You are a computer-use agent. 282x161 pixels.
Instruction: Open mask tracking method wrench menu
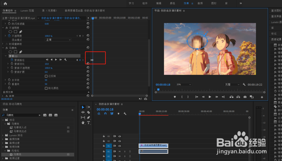click(65, 60)
